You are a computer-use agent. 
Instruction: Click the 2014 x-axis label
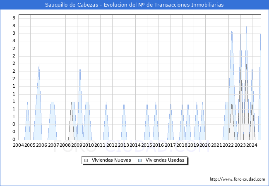pos(135,145)
